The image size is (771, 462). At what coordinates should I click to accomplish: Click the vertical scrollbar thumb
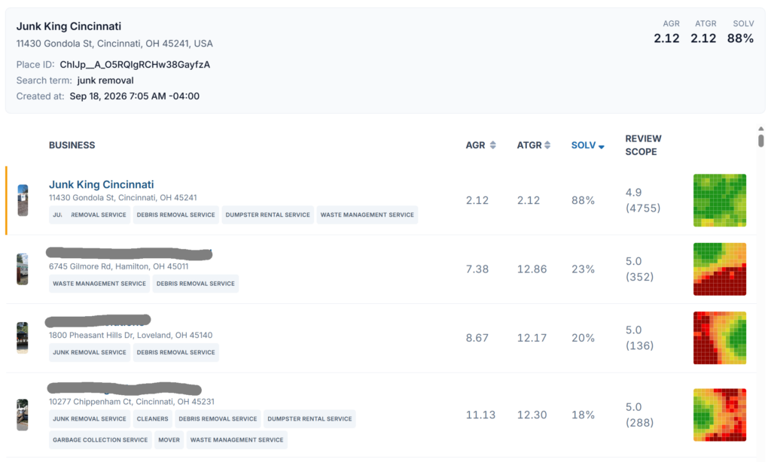[x=760, y=141]
